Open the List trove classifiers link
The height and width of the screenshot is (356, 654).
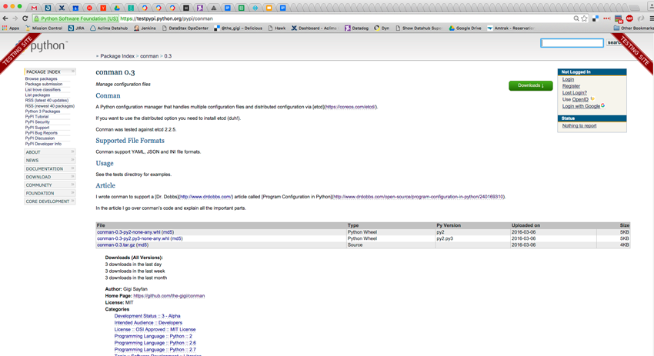point(42,90)
